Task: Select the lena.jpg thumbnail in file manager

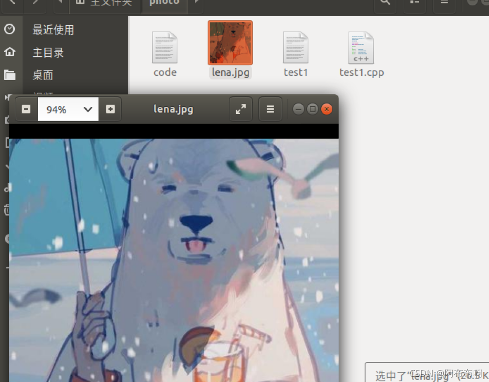Action: [x=230, y=43]
